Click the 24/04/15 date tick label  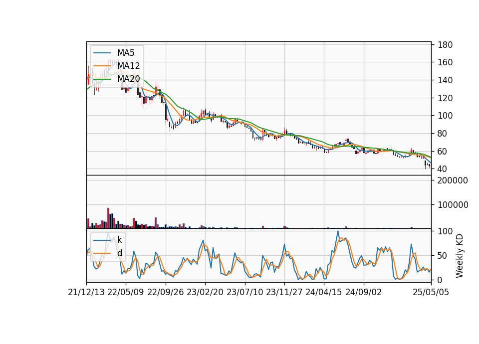324,292
